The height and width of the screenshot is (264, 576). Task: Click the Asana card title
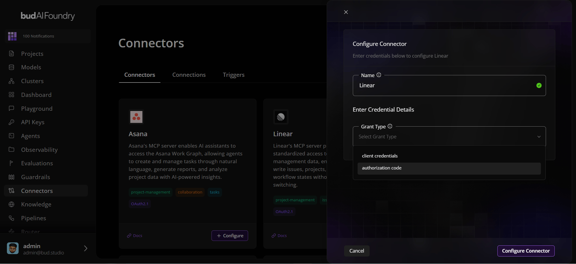138,134
